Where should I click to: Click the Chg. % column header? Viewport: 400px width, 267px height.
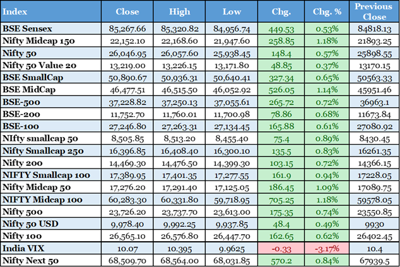327,11
